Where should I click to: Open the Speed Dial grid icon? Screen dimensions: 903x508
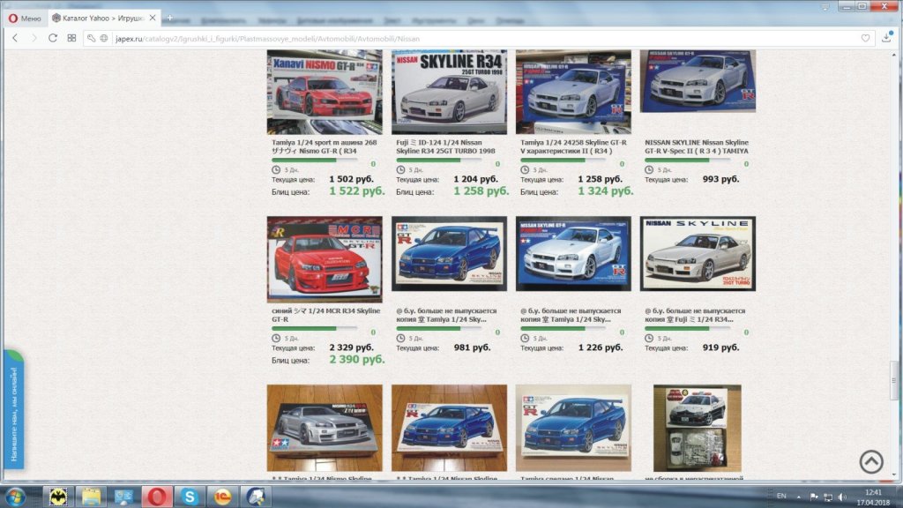[72, 38]
